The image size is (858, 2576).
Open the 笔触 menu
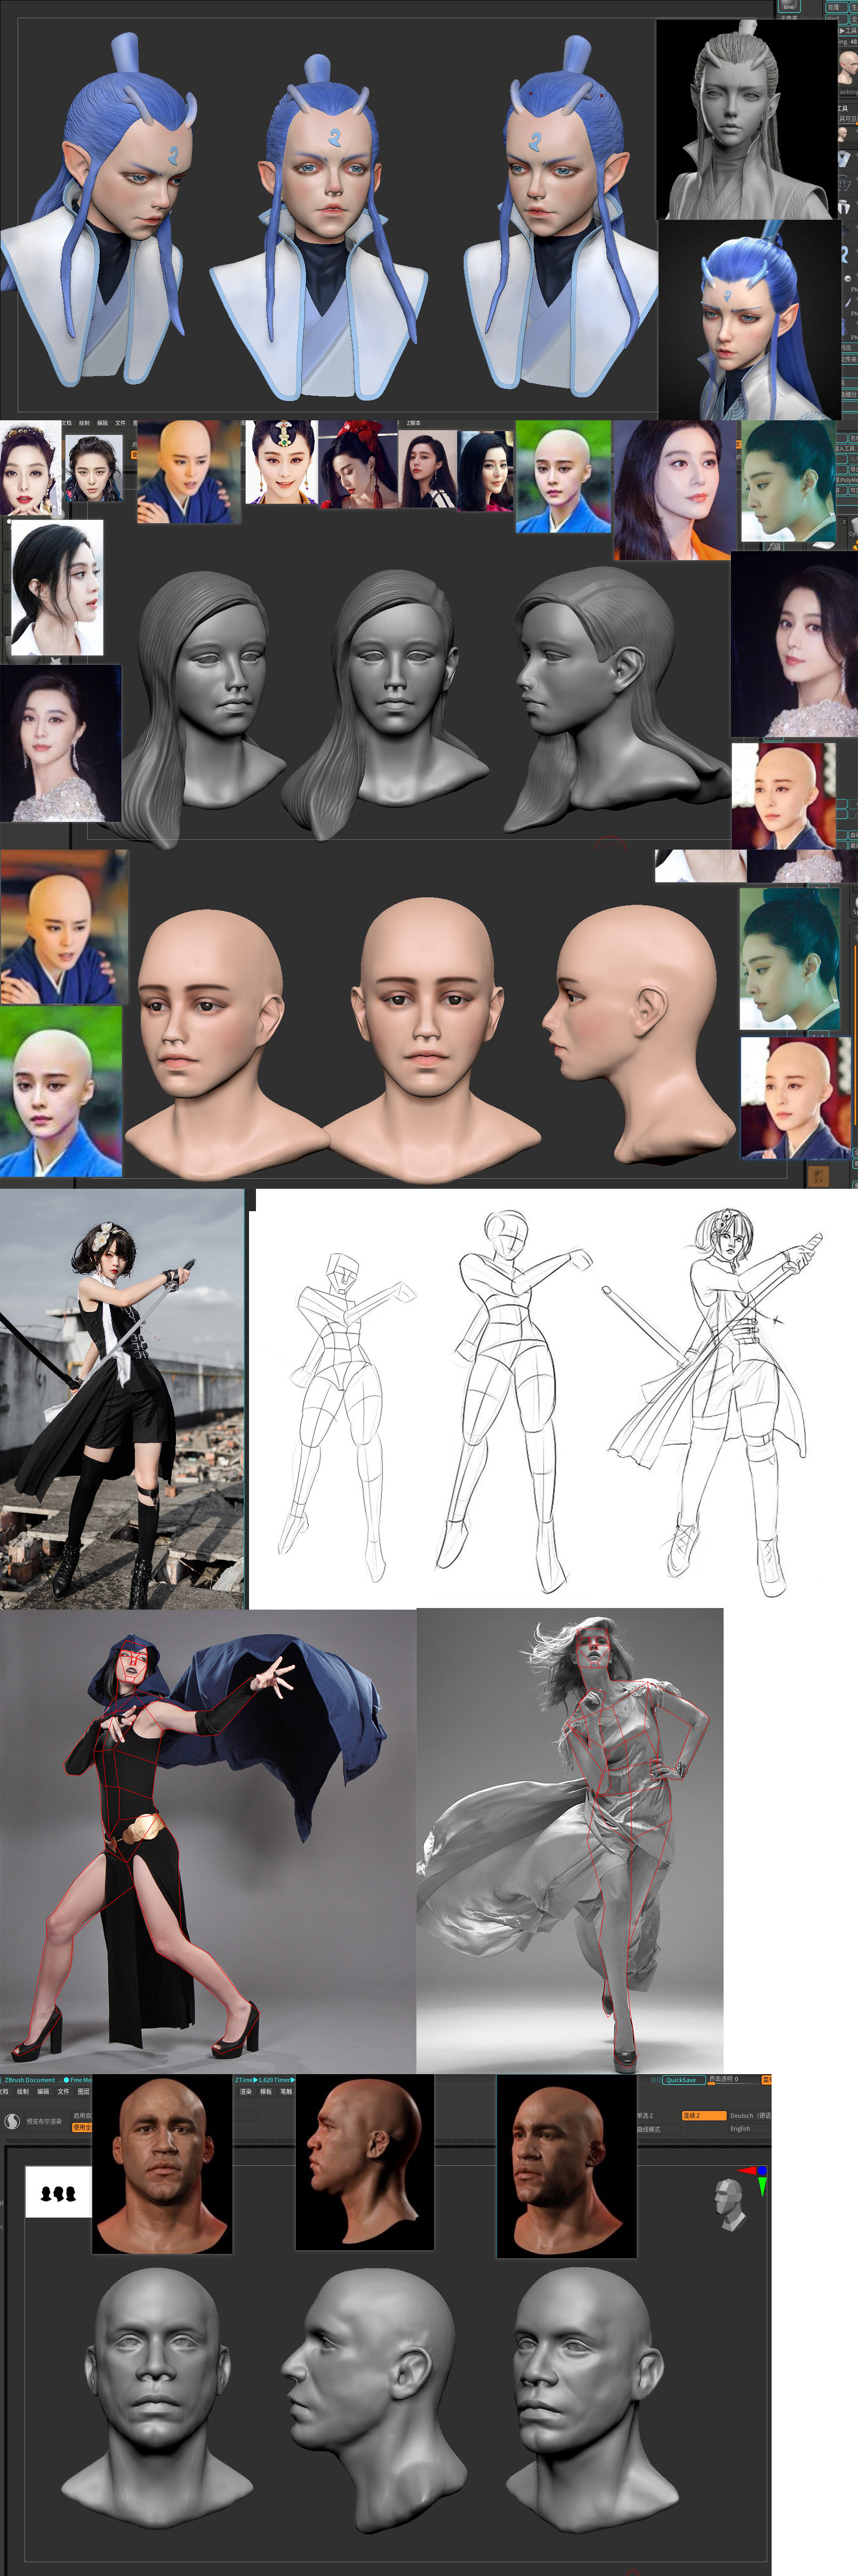click(x=286, y=2091)
